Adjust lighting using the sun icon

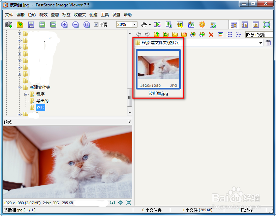click(x=202, y=24)
